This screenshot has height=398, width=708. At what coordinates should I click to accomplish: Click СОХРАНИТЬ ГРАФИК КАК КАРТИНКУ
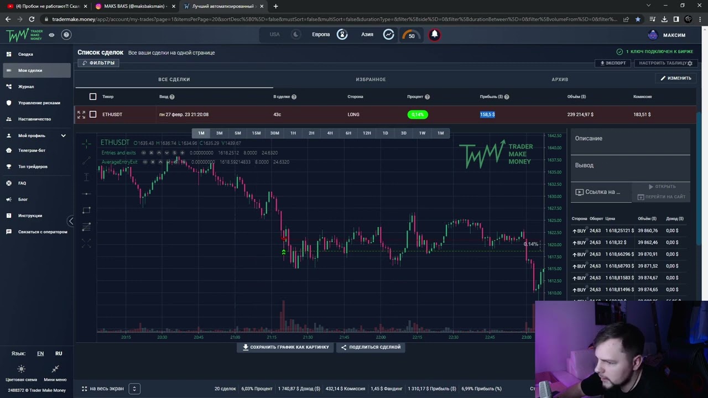point(285,347)
